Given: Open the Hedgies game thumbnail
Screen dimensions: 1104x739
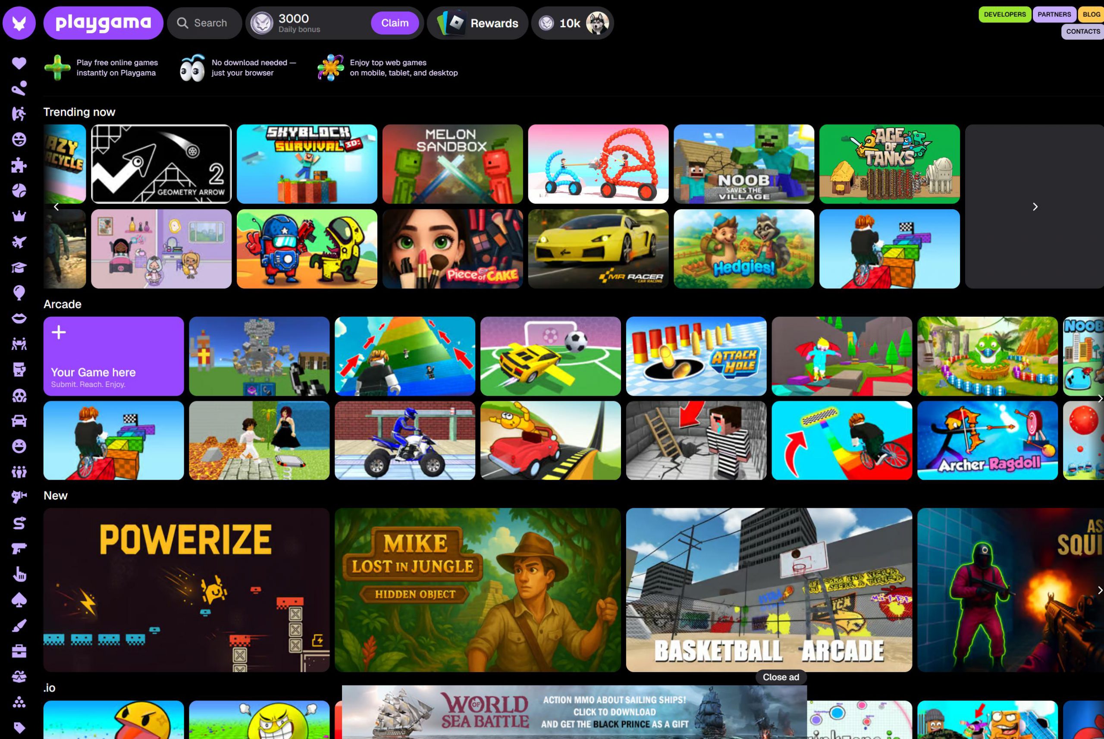Looking at the screenshot, I should [744, 248].
